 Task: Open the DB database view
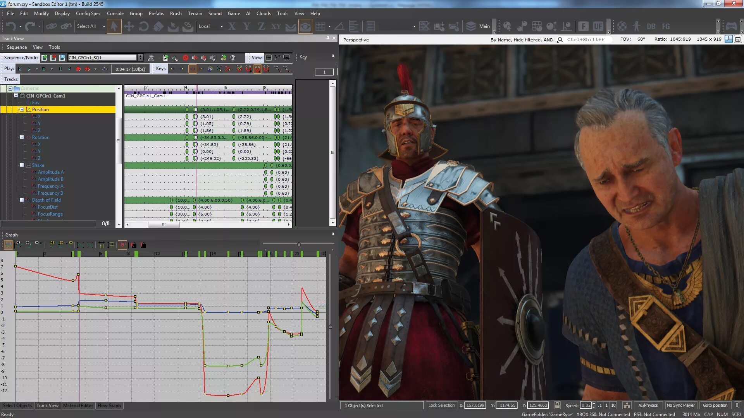pos(651,26)
